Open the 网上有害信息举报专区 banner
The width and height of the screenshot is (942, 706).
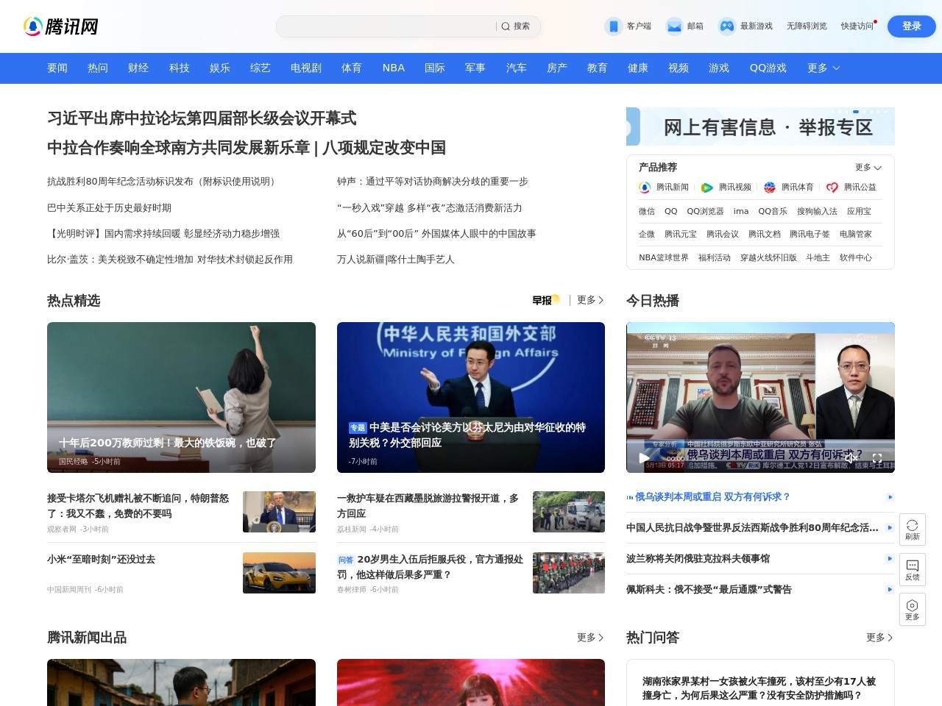coord(760,126)
